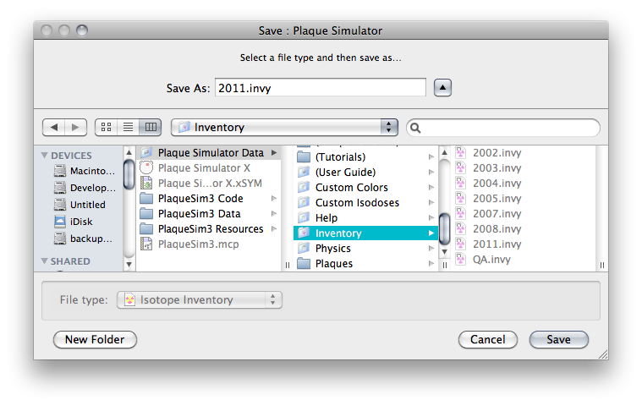
Task: Click the sidebar scrollbar thumb
Action: 129,174
